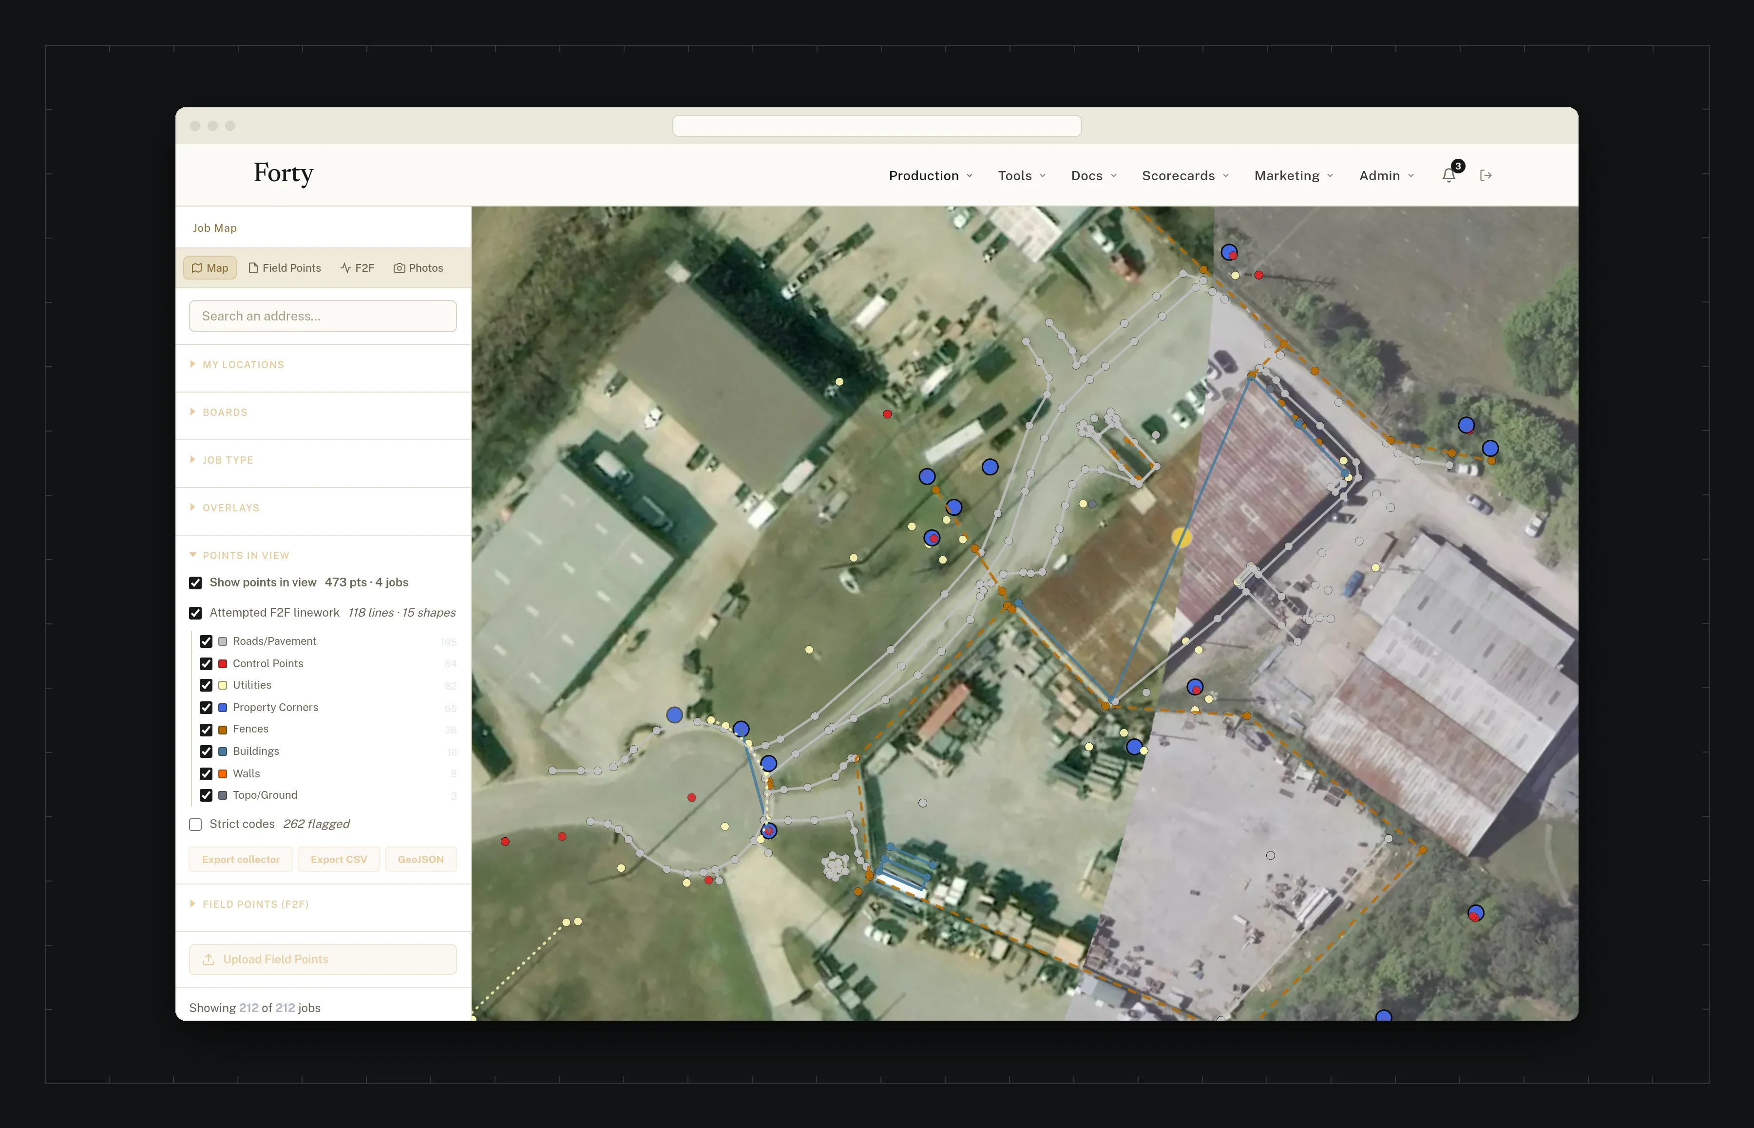Image resolution: width=1754 pixels, height=1128 pixels.
Task: Uncheck the Utilities layer
Action: (207, 686)
